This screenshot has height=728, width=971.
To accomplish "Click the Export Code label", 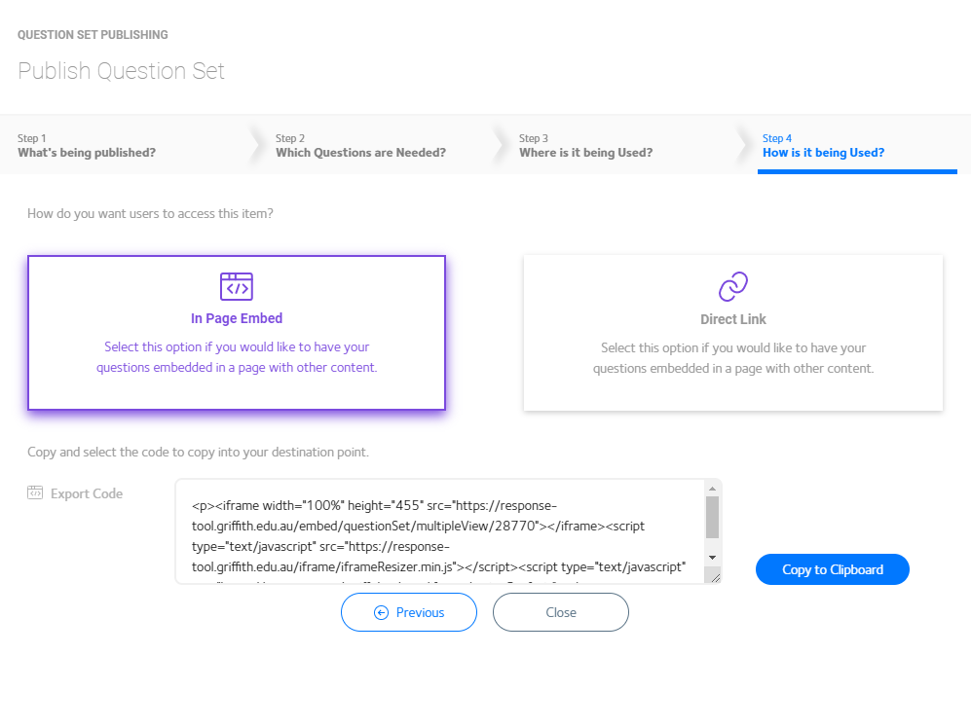I will (87, 493).
